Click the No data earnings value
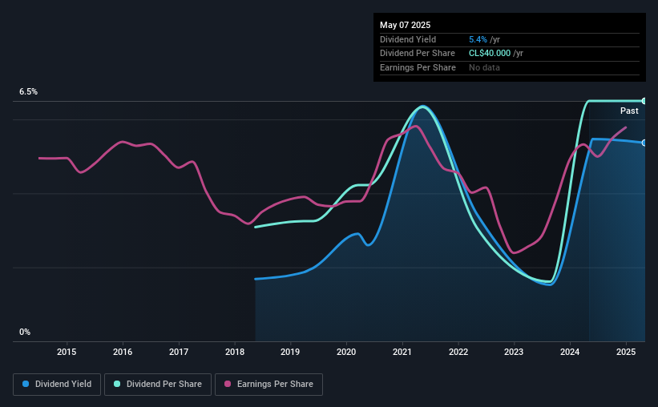The image size is (658, 407). pos(484,67)
